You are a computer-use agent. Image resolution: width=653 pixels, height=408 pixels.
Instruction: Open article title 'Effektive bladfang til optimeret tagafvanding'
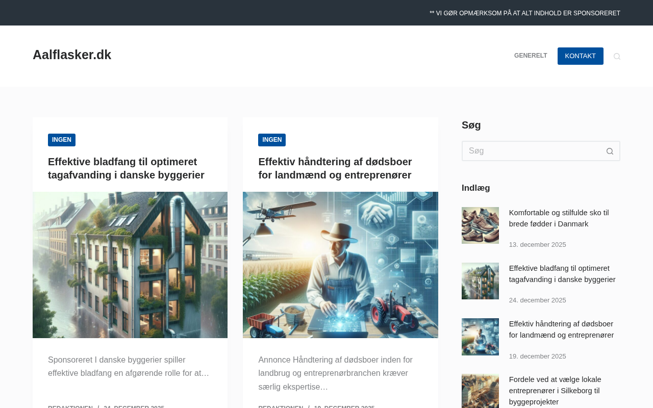click(126, 168)
